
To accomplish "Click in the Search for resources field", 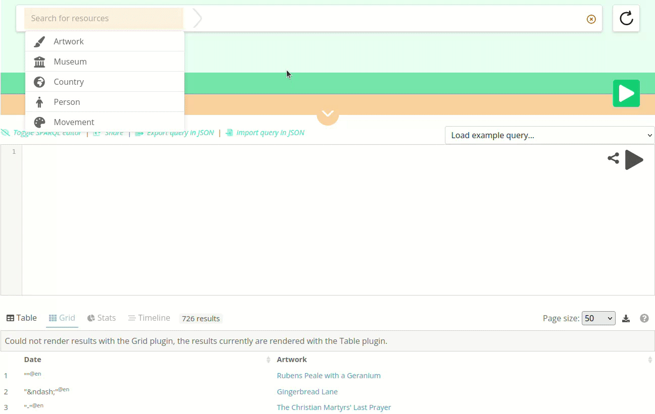I will [x=104, y=19].
